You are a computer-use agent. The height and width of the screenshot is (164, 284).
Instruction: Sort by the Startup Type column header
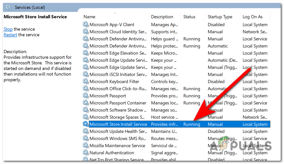pos(220,17)
